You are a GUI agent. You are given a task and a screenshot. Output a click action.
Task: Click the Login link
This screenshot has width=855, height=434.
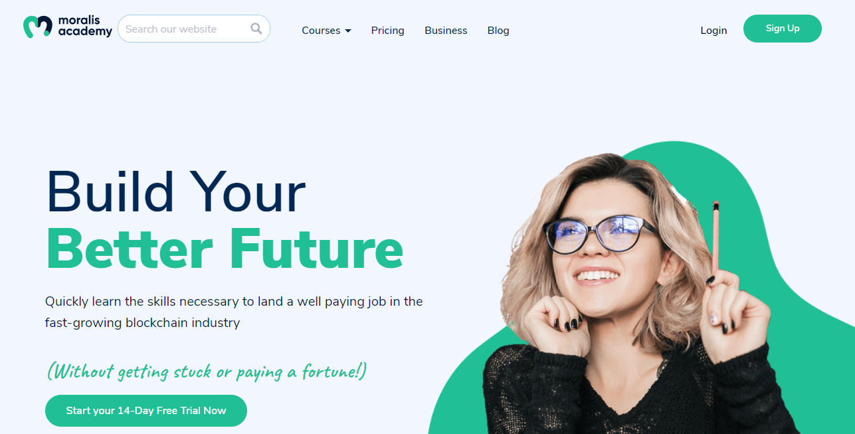point(713,31)
